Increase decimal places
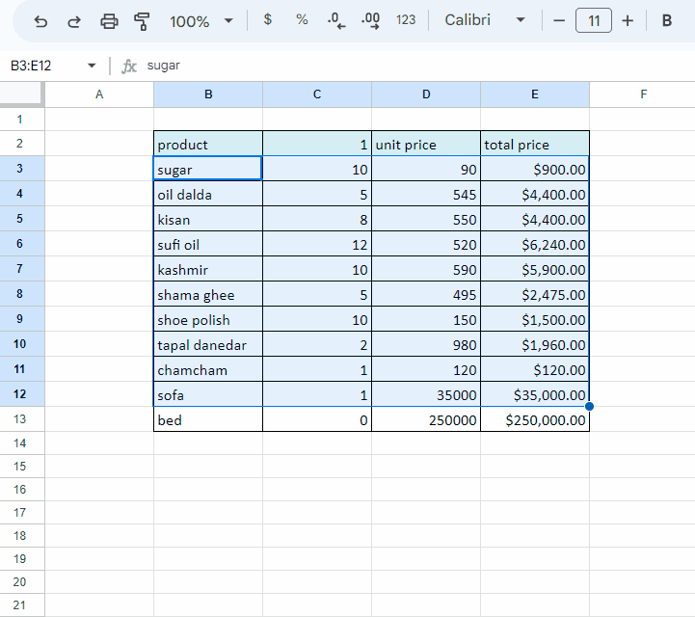This screenshot has width=695, height=617. [x=370, y=20]
